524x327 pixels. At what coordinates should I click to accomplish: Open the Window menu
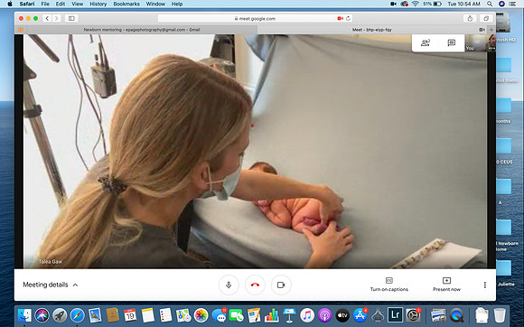(155, 4)
